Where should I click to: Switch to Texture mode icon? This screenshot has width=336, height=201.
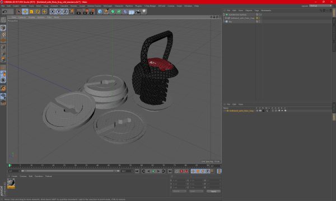(3, 34)
